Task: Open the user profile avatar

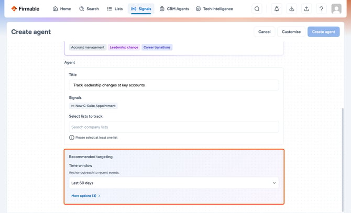Action: click(336, 9)
